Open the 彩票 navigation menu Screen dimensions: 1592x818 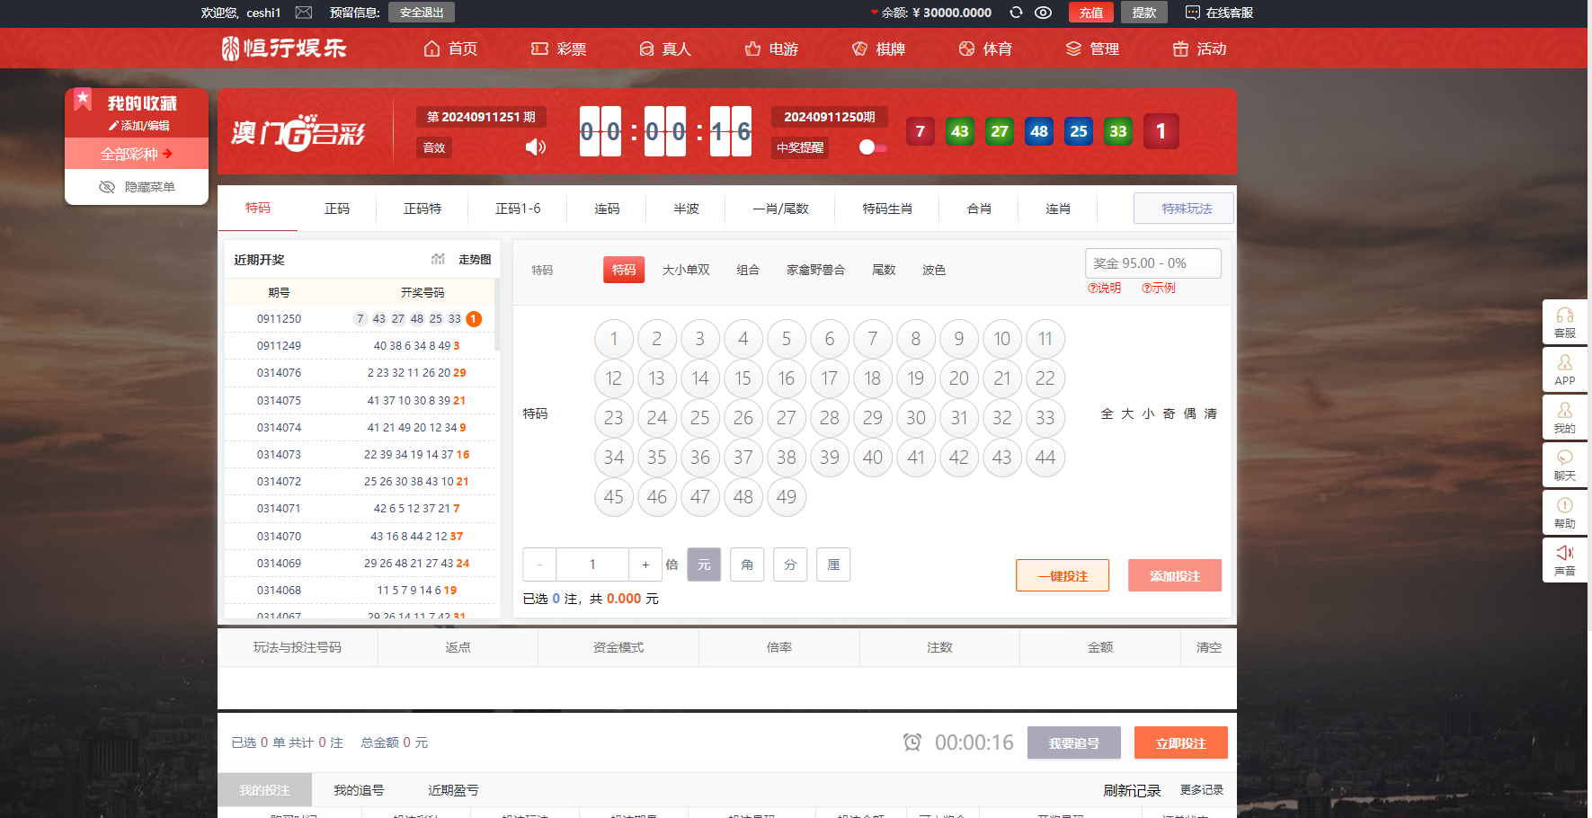click(x=559, y=49)
